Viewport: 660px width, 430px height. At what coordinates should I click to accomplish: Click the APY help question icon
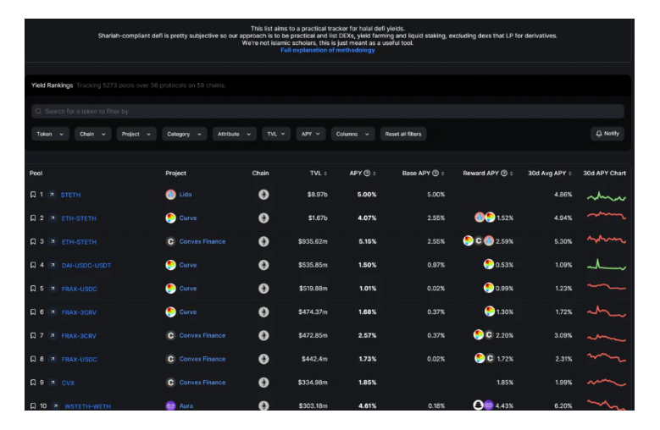point(367,174)
